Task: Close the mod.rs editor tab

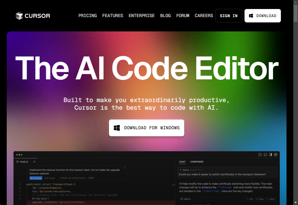Action: coord(34,162)
